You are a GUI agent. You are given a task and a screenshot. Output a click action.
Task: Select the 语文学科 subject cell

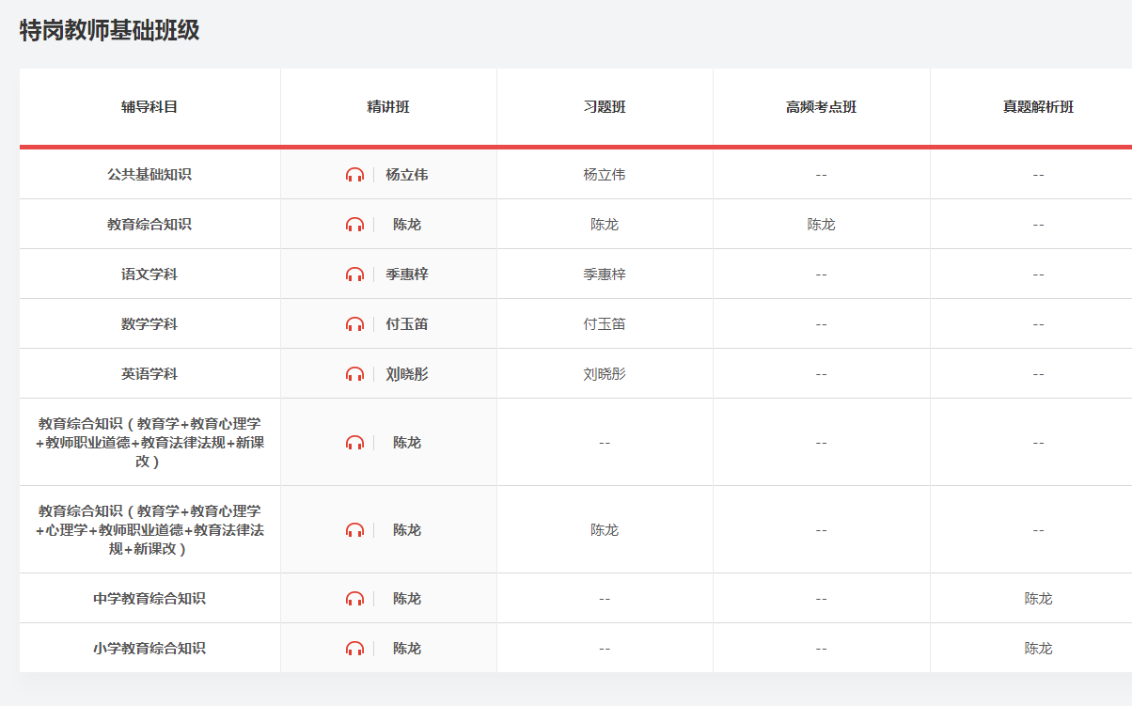pos(149,275)
